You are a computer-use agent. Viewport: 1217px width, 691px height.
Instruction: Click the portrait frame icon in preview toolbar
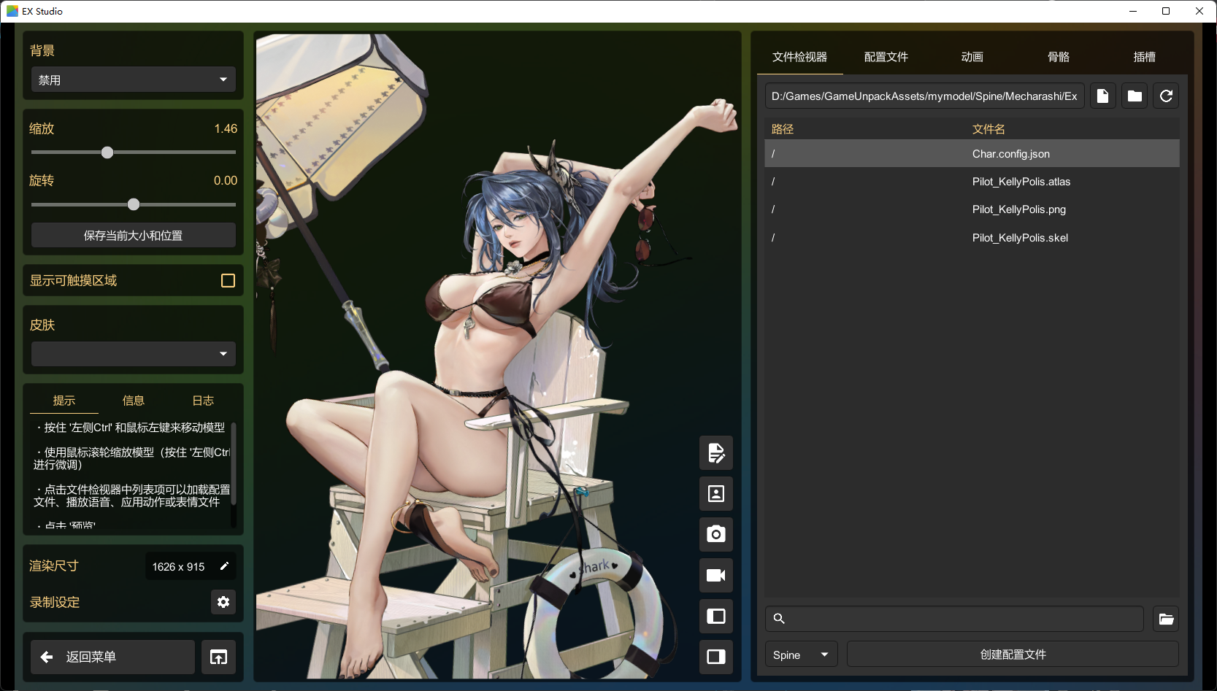pos(716,494)
